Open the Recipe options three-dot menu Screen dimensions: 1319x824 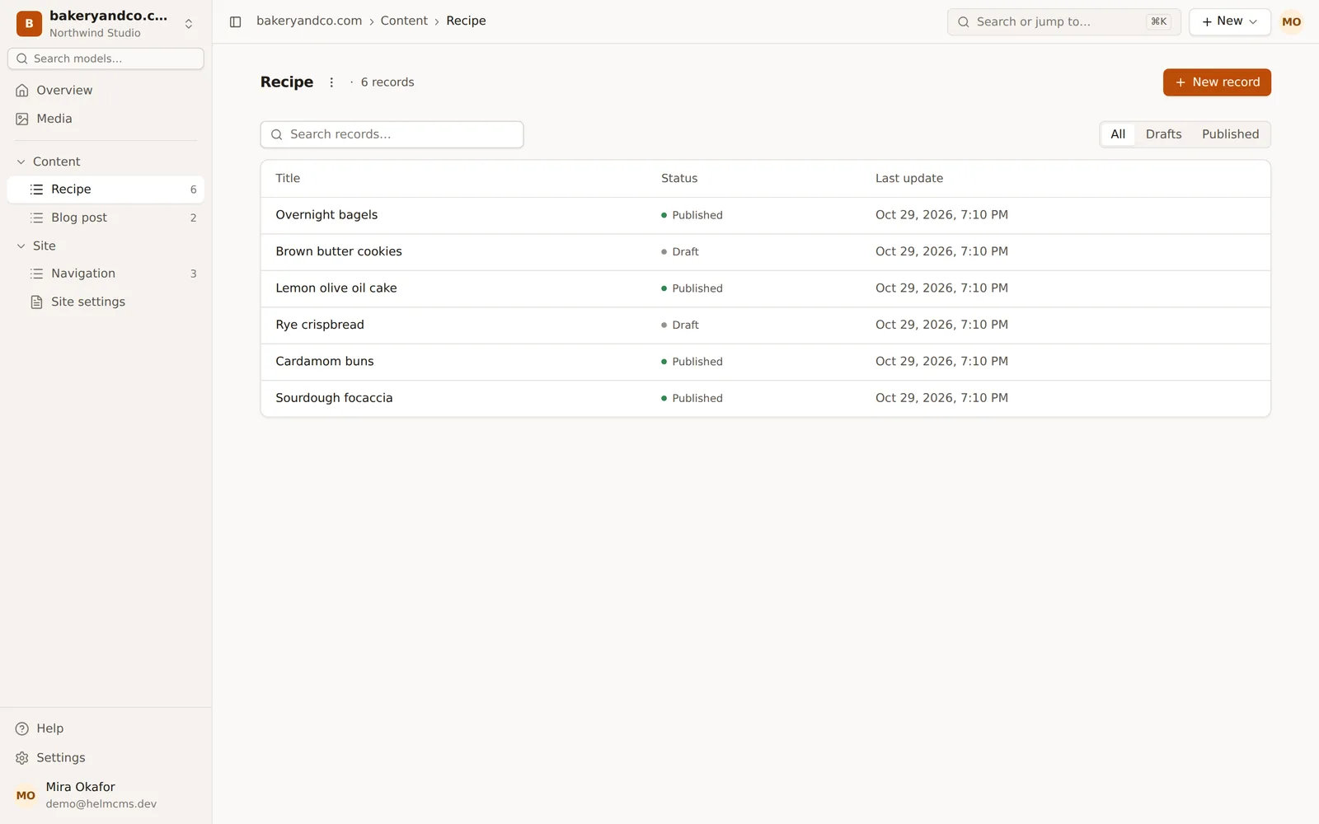[331, 82]
